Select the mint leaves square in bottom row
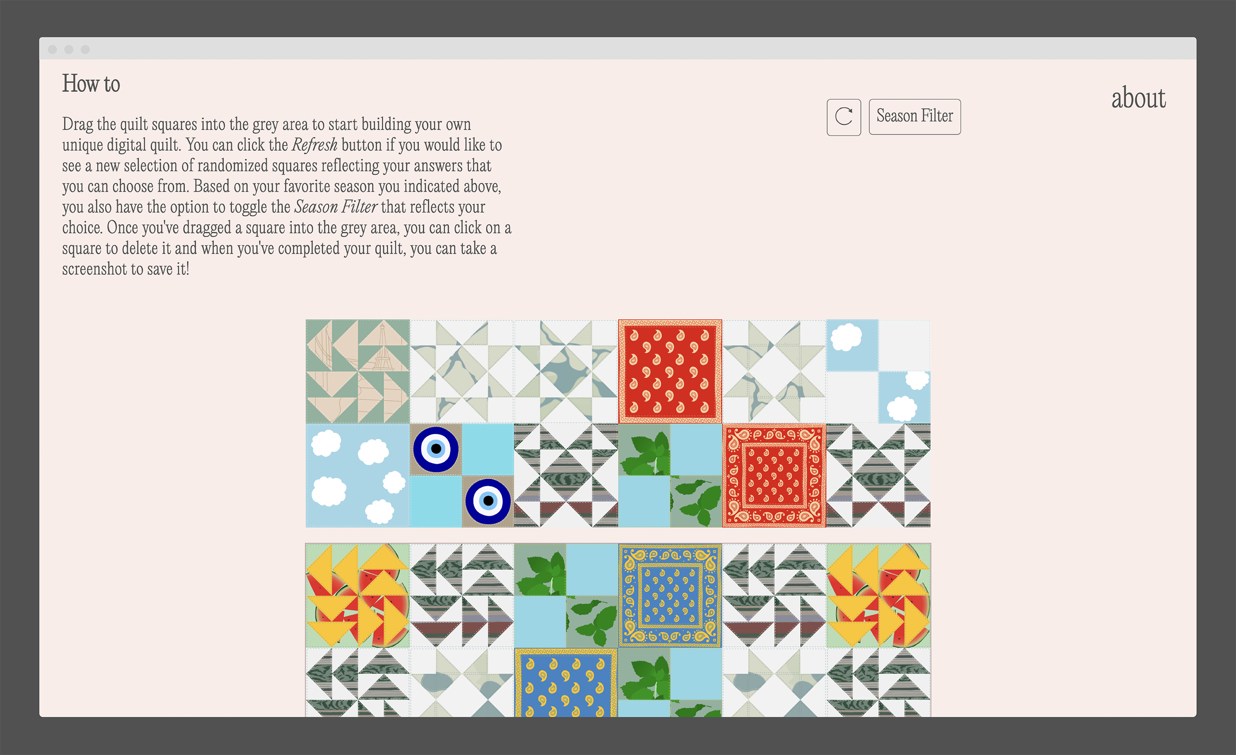 [669, 683]
